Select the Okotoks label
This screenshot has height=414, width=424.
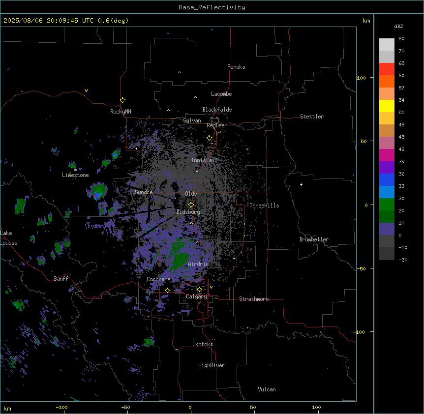click(x=203, y=344)
